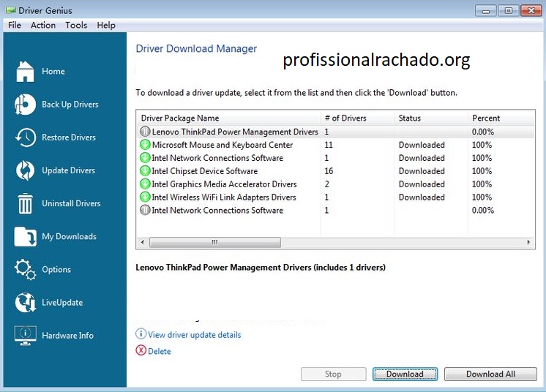546x392 pixels.
Task: Sort by Driver Package Name column header
Action: point(228,118)
